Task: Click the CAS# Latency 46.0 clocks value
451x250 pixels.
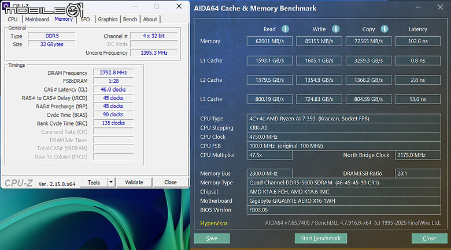Action: (113, 89)
